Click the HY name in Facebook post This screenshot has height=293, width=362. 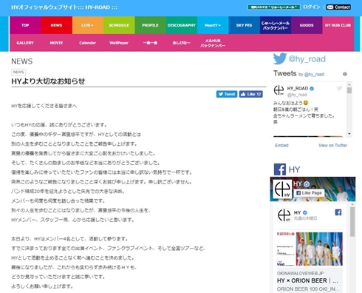298,212
